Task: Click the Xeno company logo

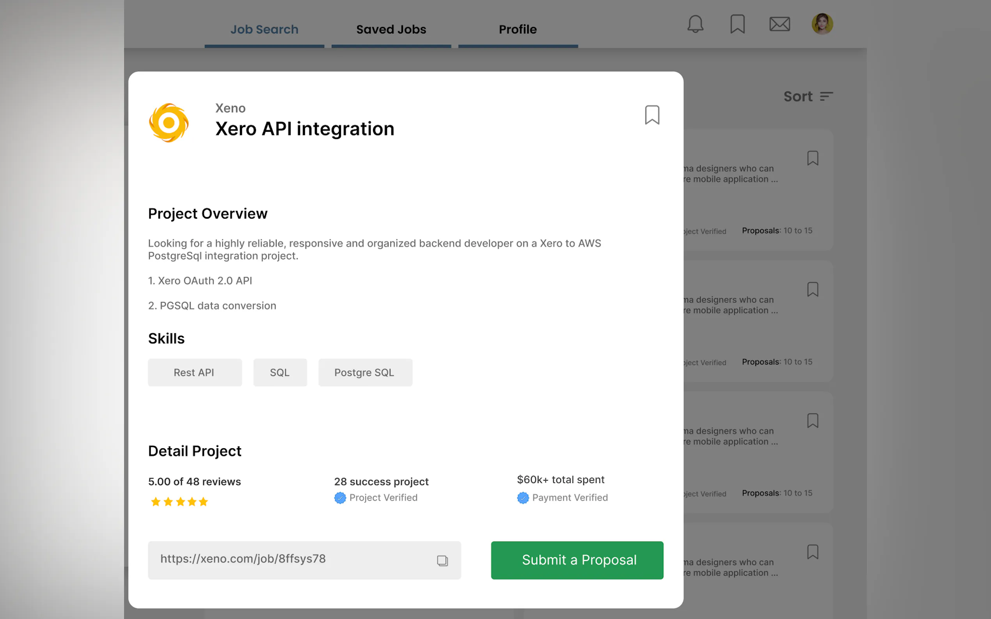Action: tap(169, 122)
